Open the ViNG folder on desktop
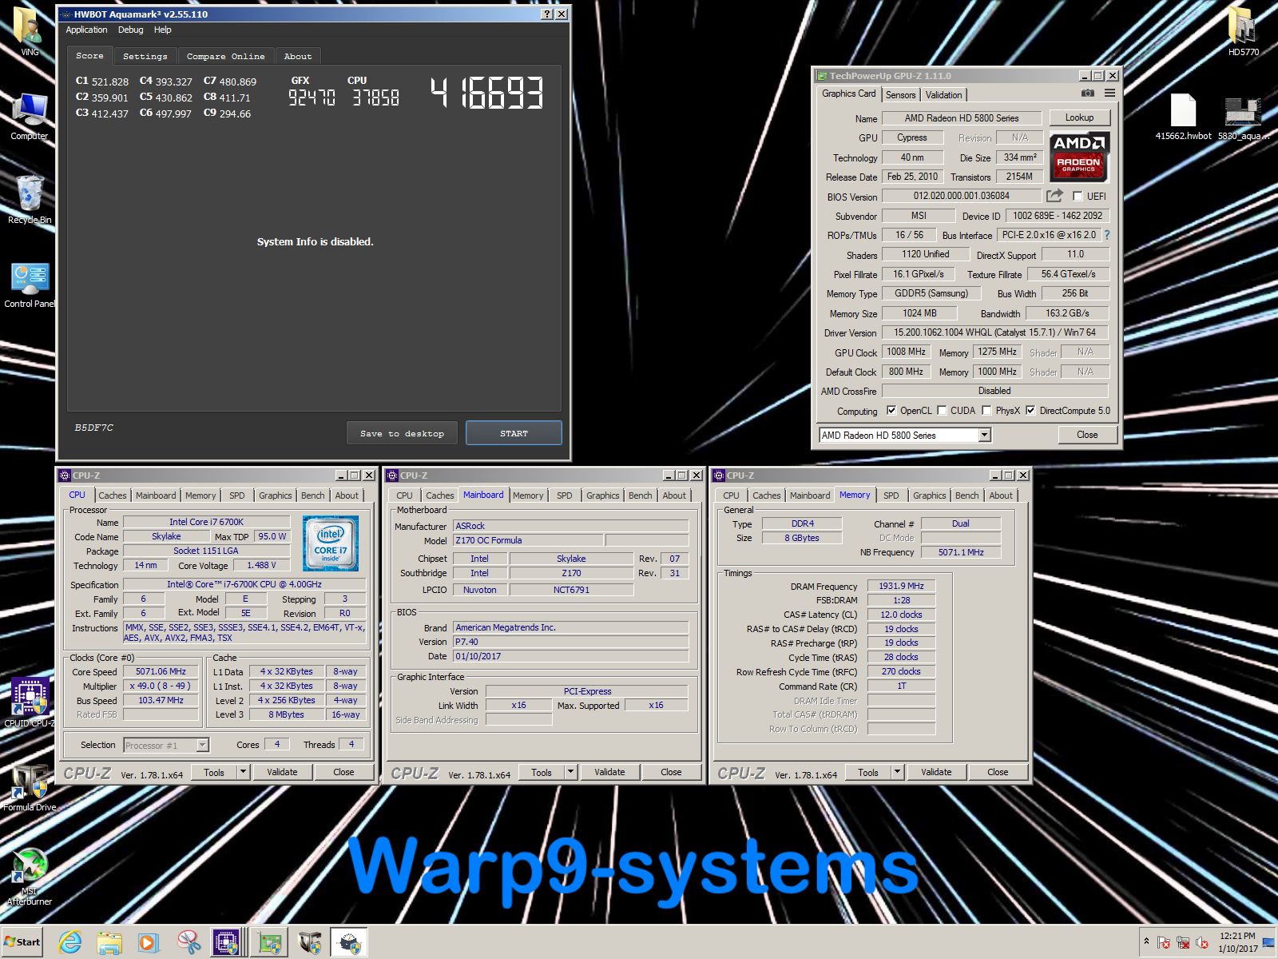Image resolution: width=1278 pixels, height=959 pixels. (30, 32)
